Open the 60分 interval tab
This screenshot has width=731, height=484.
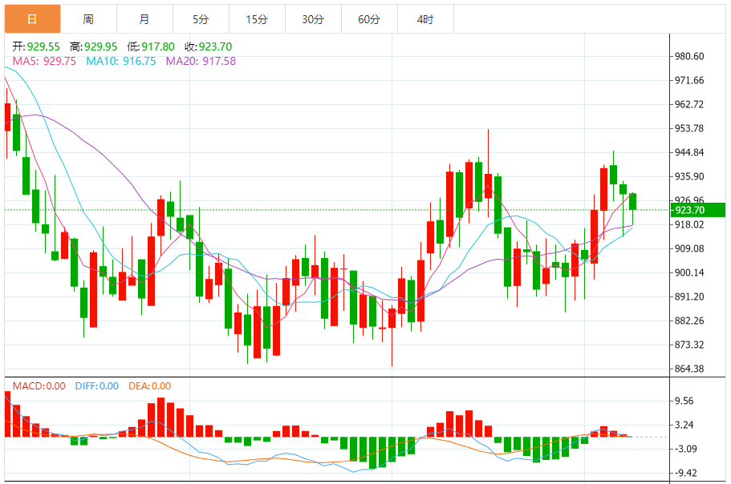[x=369, y=19]
